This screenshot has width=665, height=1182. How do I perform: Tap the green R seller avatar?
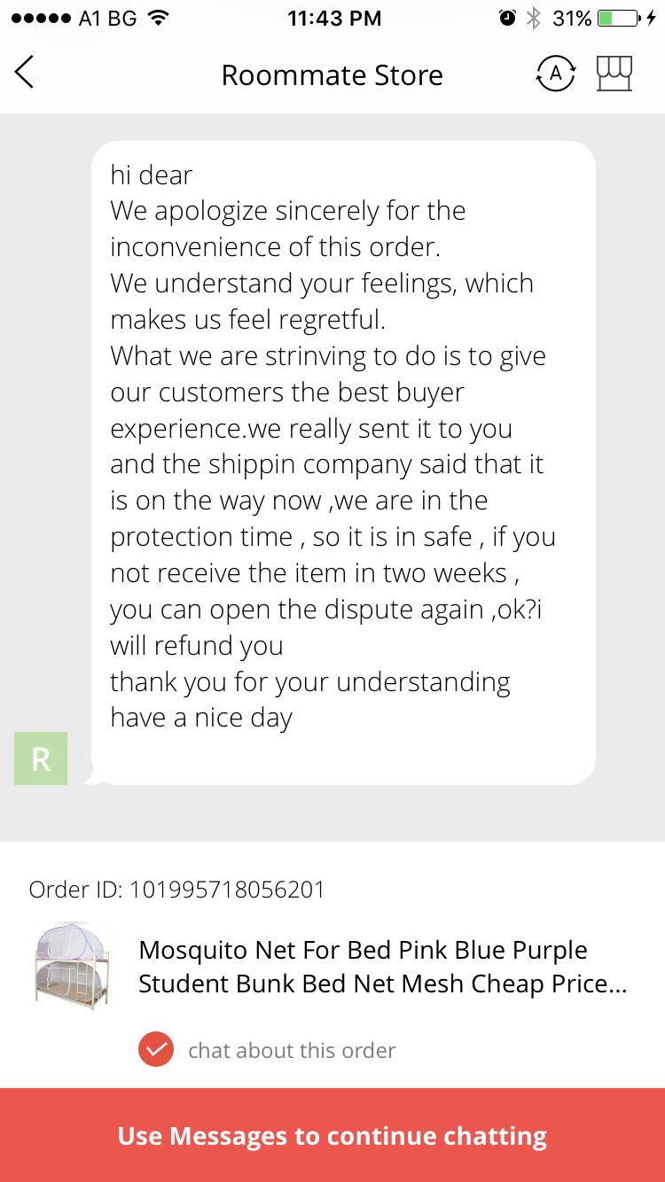[41, 758]
